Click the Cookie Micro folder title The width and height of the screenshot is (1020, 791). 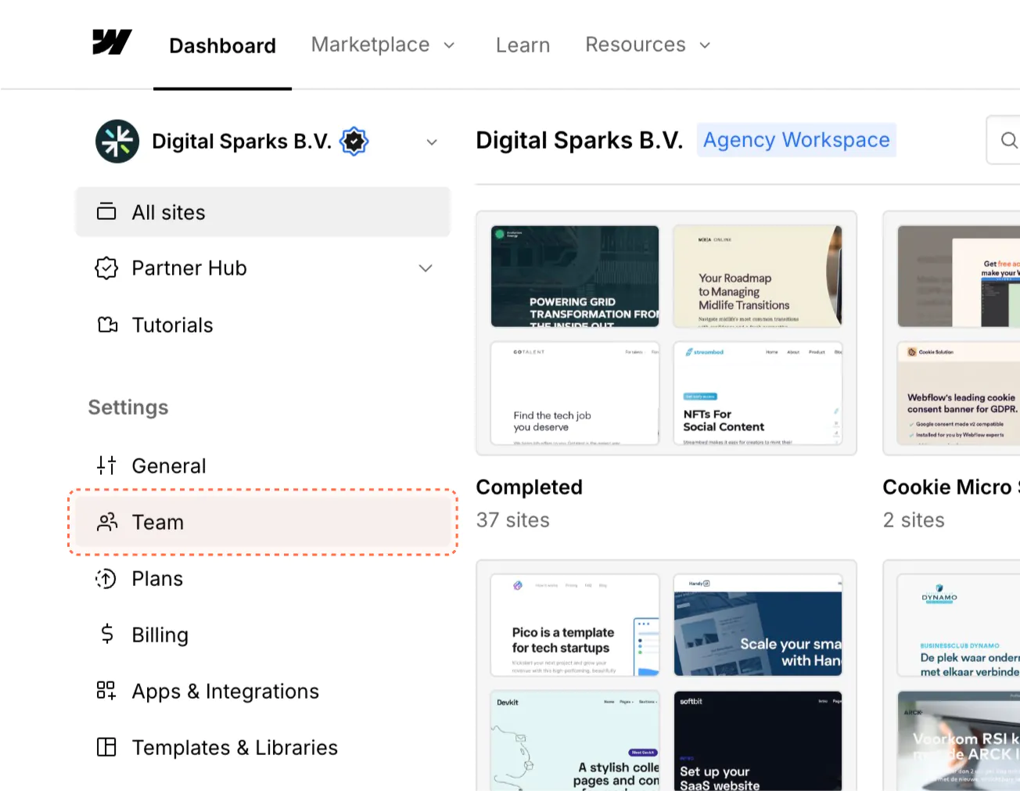tap(951, 487)
